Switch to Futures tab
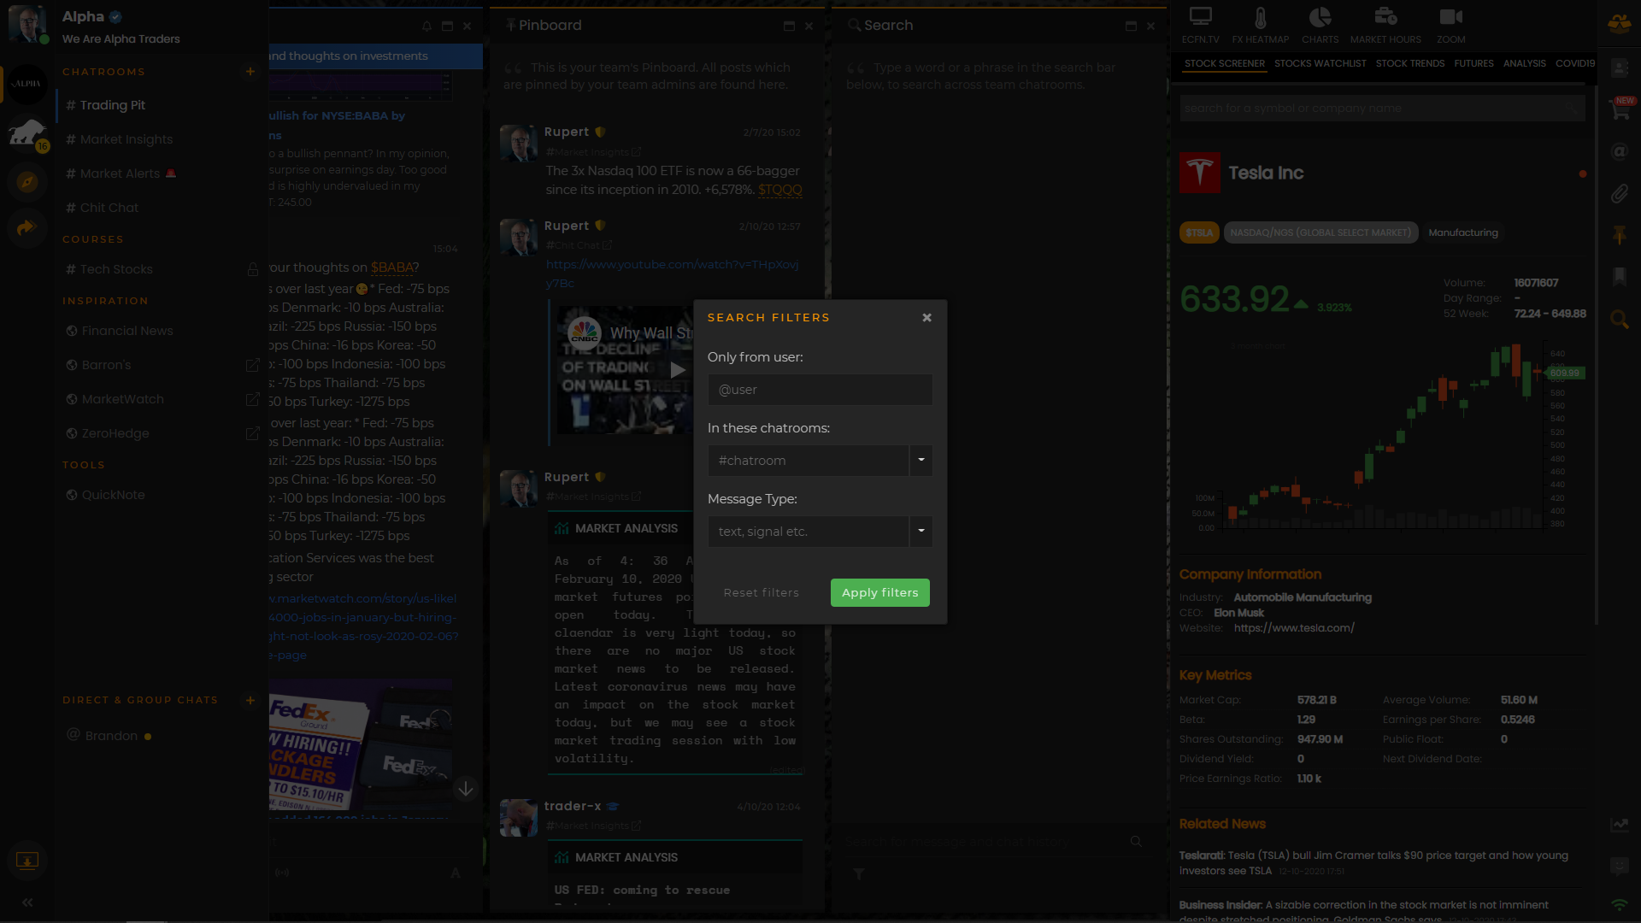 pyautogui.click(x=1473, y=64)
